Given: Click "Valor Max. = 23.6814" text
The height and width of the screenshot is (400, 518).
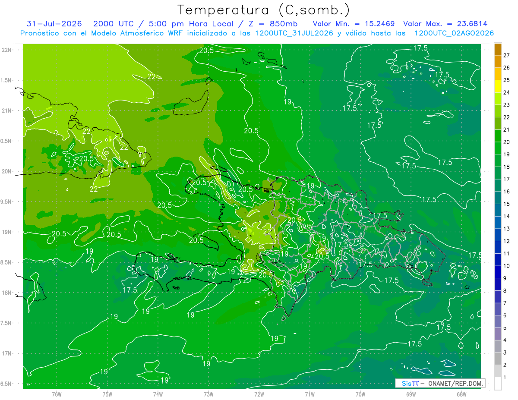Looking at the screenshot, I should tap(445, 24).
